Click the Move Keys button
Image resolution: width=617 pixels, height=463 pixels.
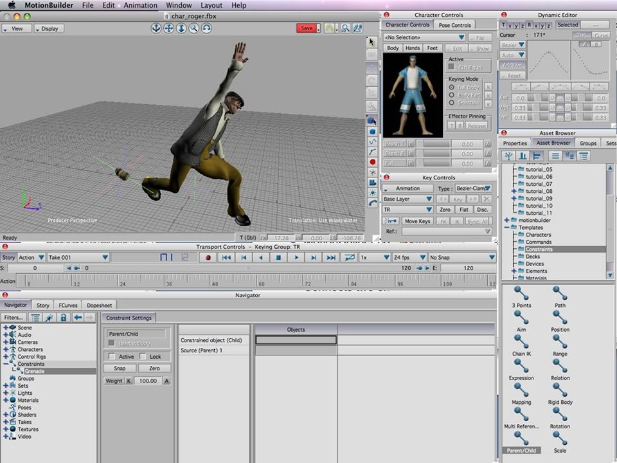tap(418, 221)
